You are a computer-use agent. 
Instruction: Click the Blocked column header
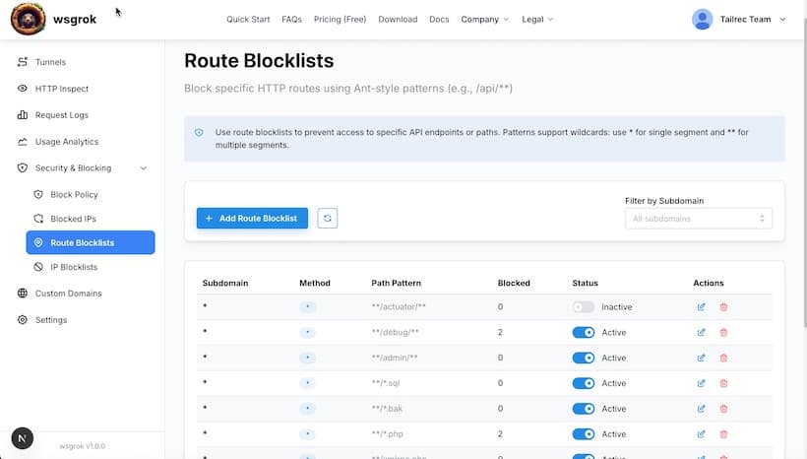(x=514, y=283)
